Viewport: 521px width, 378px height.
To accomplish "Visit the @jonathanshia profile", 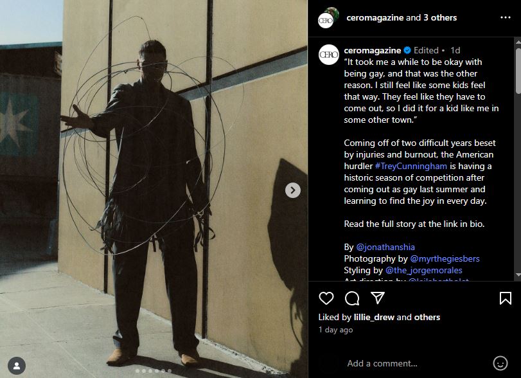I will point(385,247).
